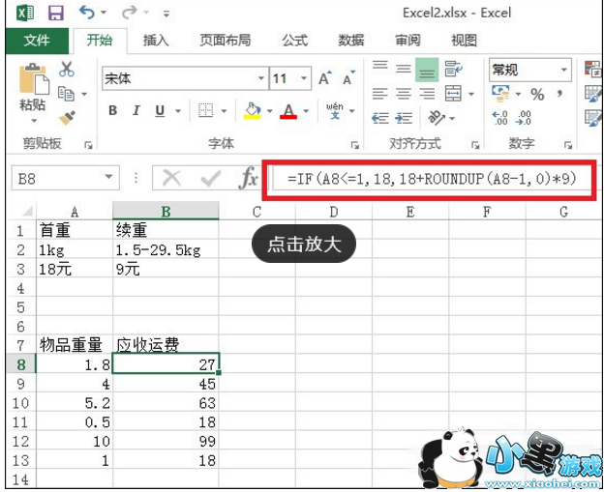Toggle the highlighted Bottom Align icon
The width and height of the screenshot is (604, 492).
click(427, 70)
